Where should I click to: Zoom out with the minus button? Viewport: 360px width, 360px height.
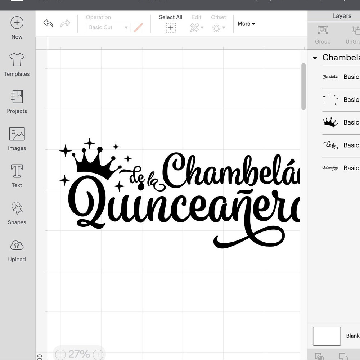tap(61, 354)
